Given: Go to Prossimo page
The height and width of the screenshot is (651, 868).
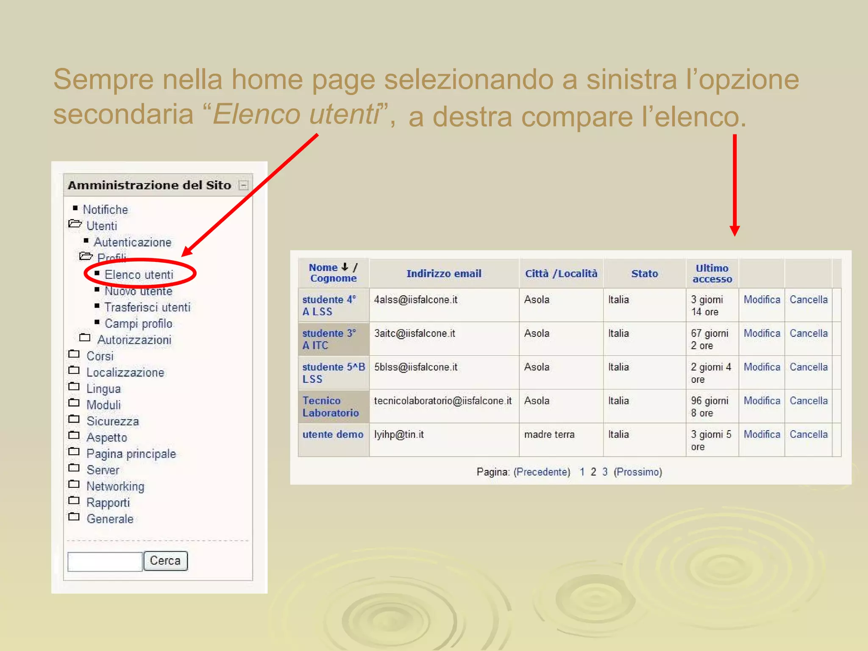Looking at the screenshot, I should [x=638, y=472].
